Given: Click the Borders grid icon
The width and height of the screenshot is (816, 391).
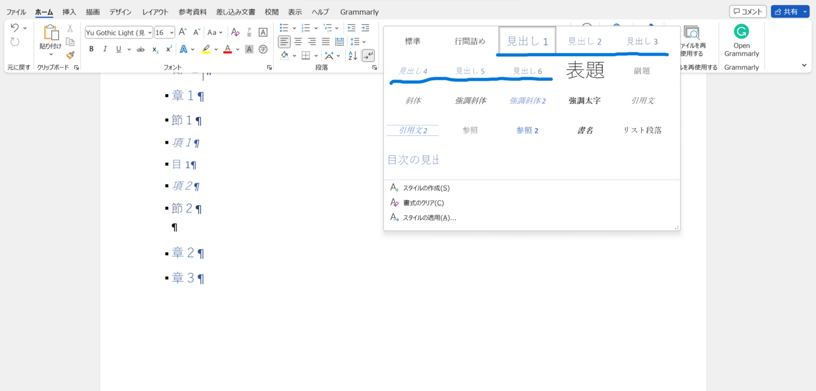Looking at the screenshot, I should coord(306,56).
